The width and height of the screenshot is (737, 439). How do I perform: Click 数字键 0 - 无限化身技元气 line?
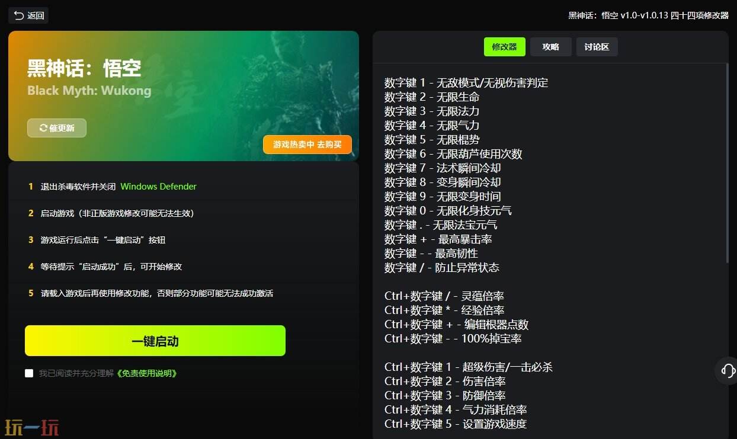(448, 211)
